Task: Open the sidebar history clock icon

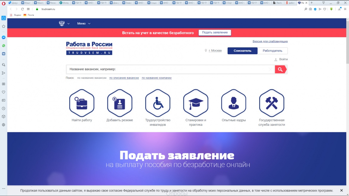Action: click(x=4, y=108)
